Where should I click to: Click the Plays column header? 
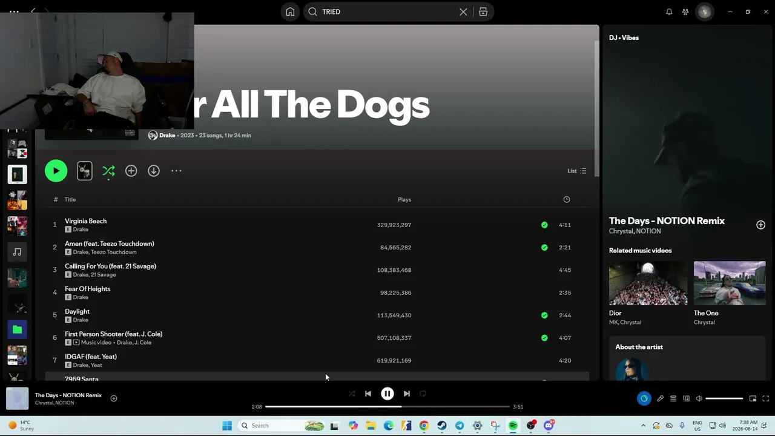[x=404, y=199]
